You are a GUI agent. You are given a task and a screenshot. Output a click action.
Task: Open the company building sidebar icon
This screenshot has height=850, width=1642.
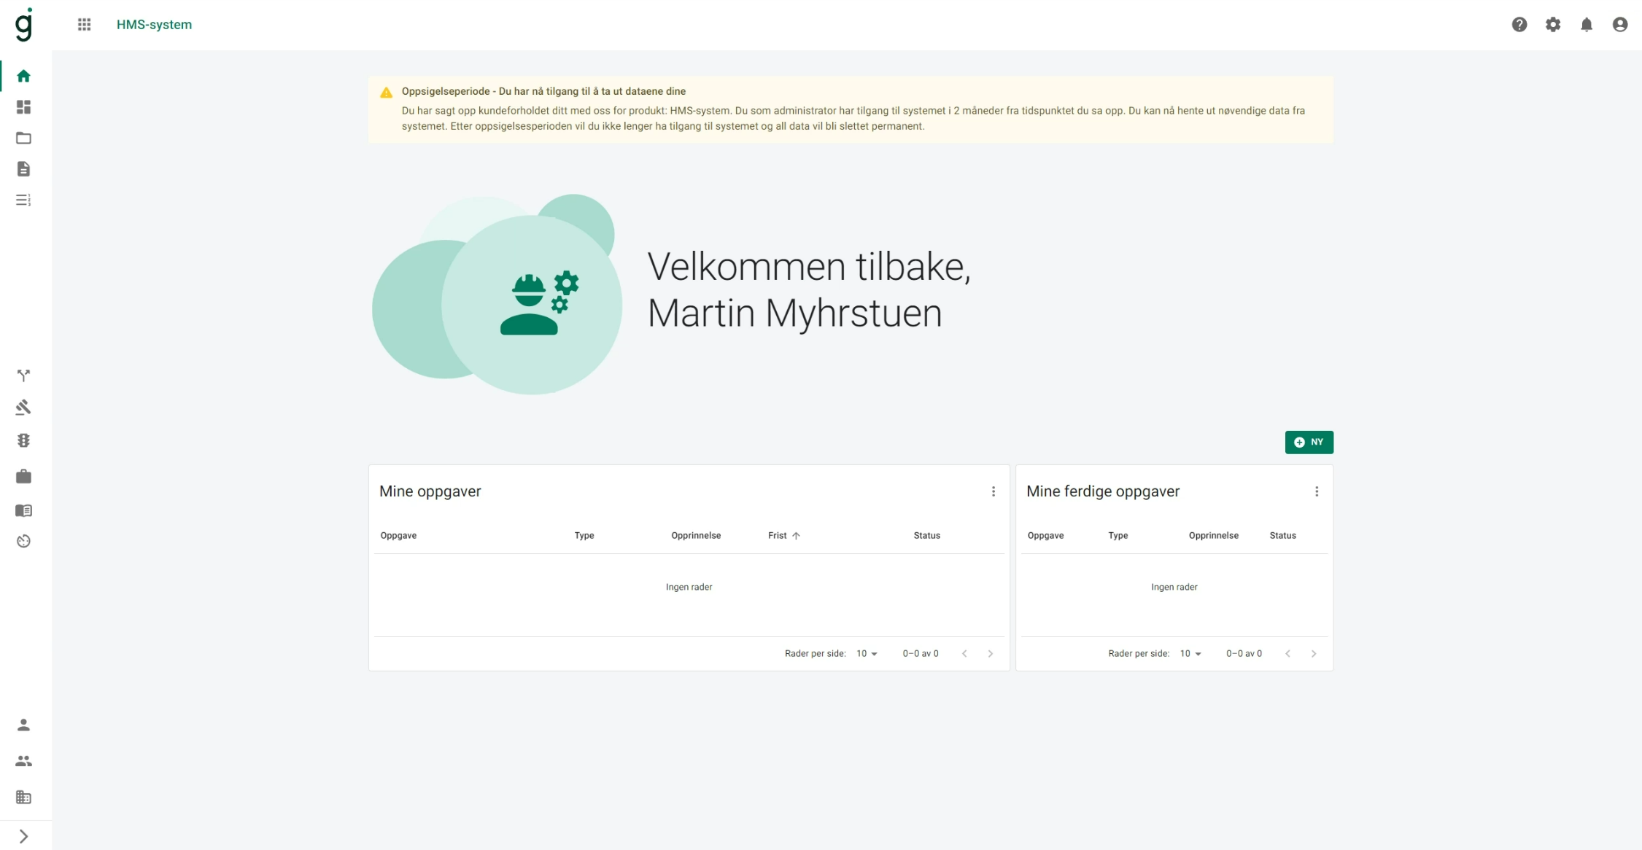click(x=23, y=797)
